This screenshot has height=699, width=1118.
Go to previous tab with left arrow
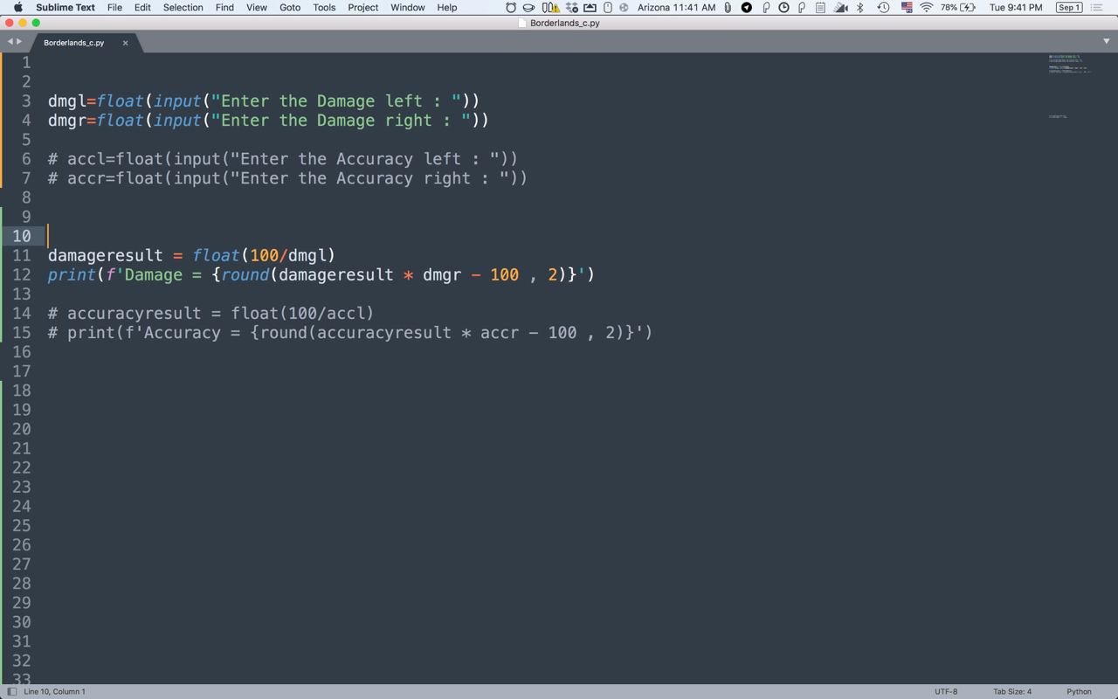[x=10, y=41]
